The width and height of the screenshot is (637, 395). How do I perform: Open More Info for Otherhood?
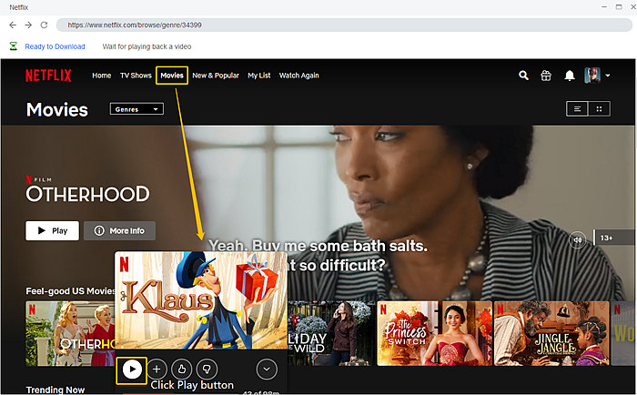click(x=119, y=230)
